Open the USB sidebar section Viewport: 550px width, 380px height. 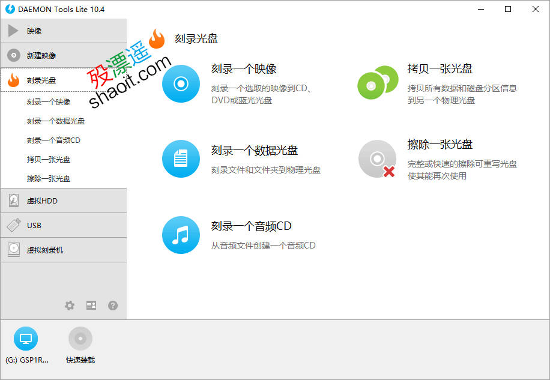pyautogui.click(x=64, y=225)
